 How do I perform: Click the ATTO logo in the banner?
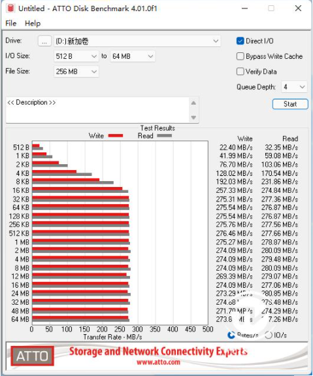tap(33, 356)
